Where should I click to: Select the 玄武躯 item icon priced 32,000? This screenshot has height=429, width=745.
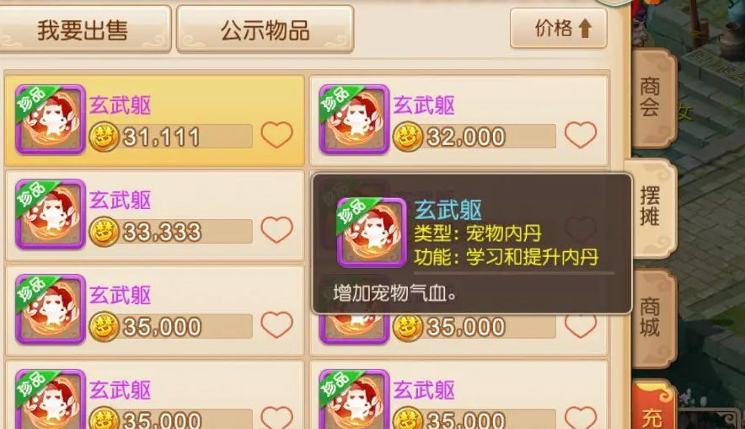point(354,119)
